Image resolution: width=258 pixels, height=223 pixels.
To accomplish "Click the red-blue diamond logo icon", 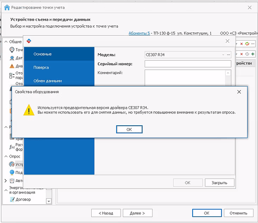I will (x=29, y=41).
